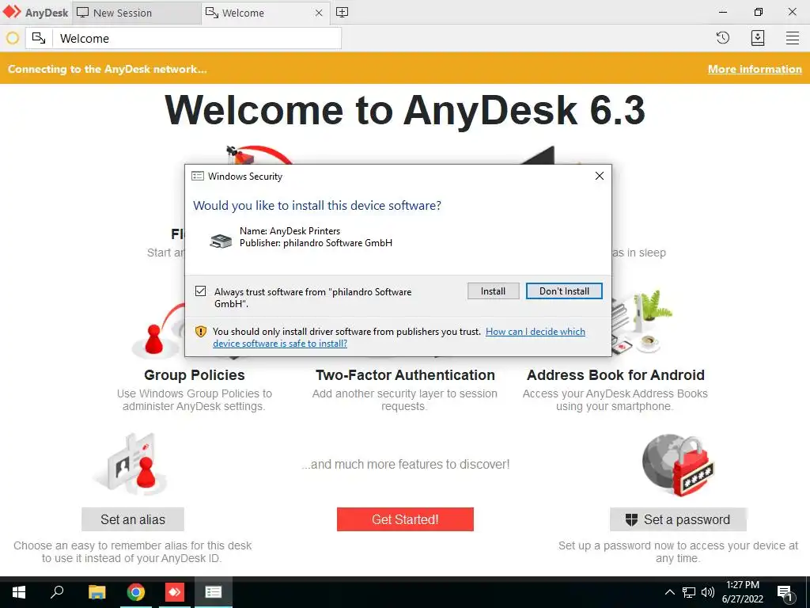Image resolution: width=810 pixels, height=608 pixels.
Task: Click the Welcome to AnyDesk 6.3 title
Action: click(x=405, y=110)
